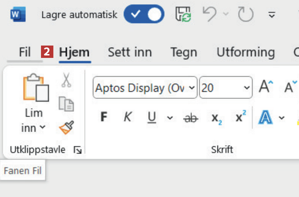Expand the underline style dropdown arrow
This screenshot has width=299, height=197.
click(170, 118)
